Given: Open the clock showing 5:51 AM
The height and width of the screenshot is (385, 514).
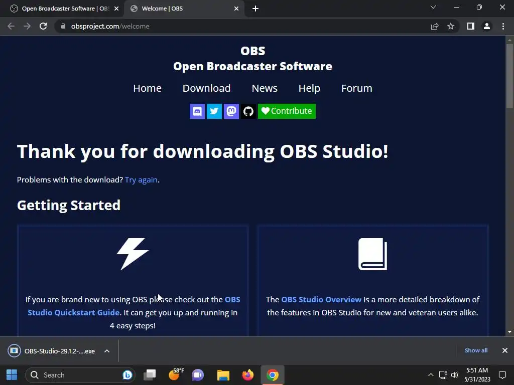Looking at the screenshot, I should coord(477,375).
